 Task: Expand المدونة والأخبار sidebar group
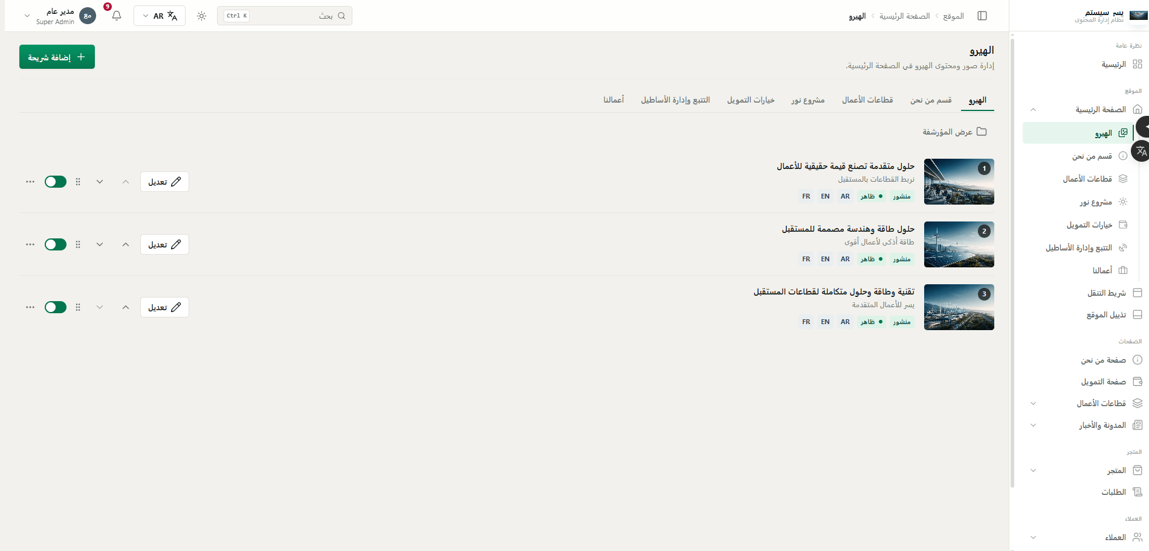pyautogui.click(x=1033, y=425)
